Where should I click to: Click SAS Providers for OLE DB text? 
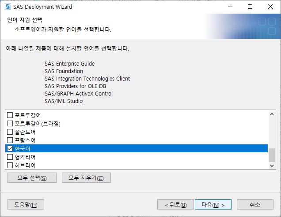[75, 86]
